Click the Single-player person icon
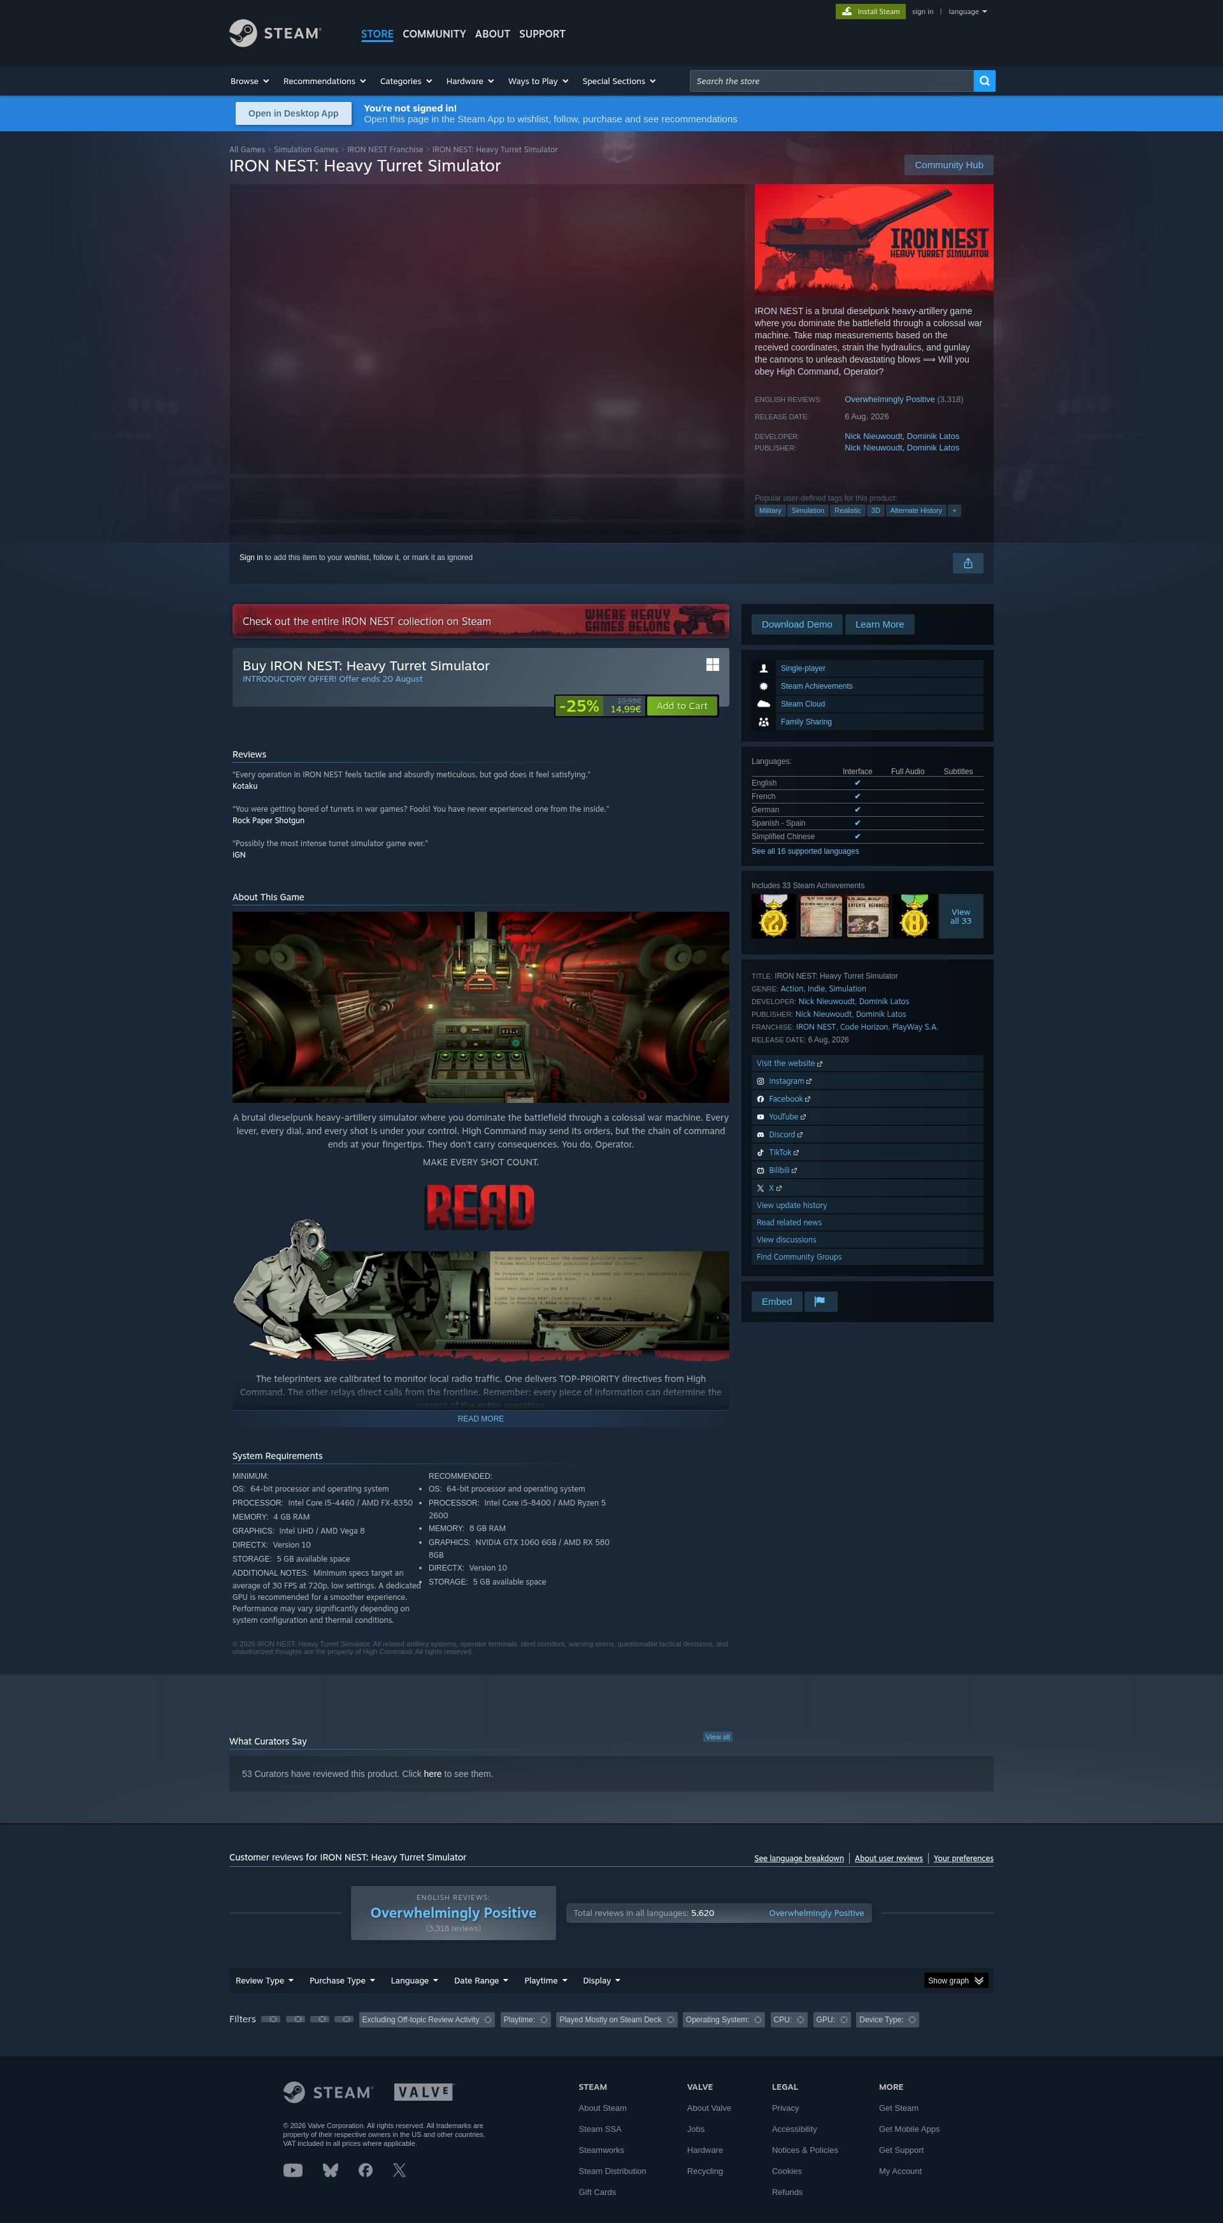The height and width of the screenshot is (2223, 1223). point(763,669)
